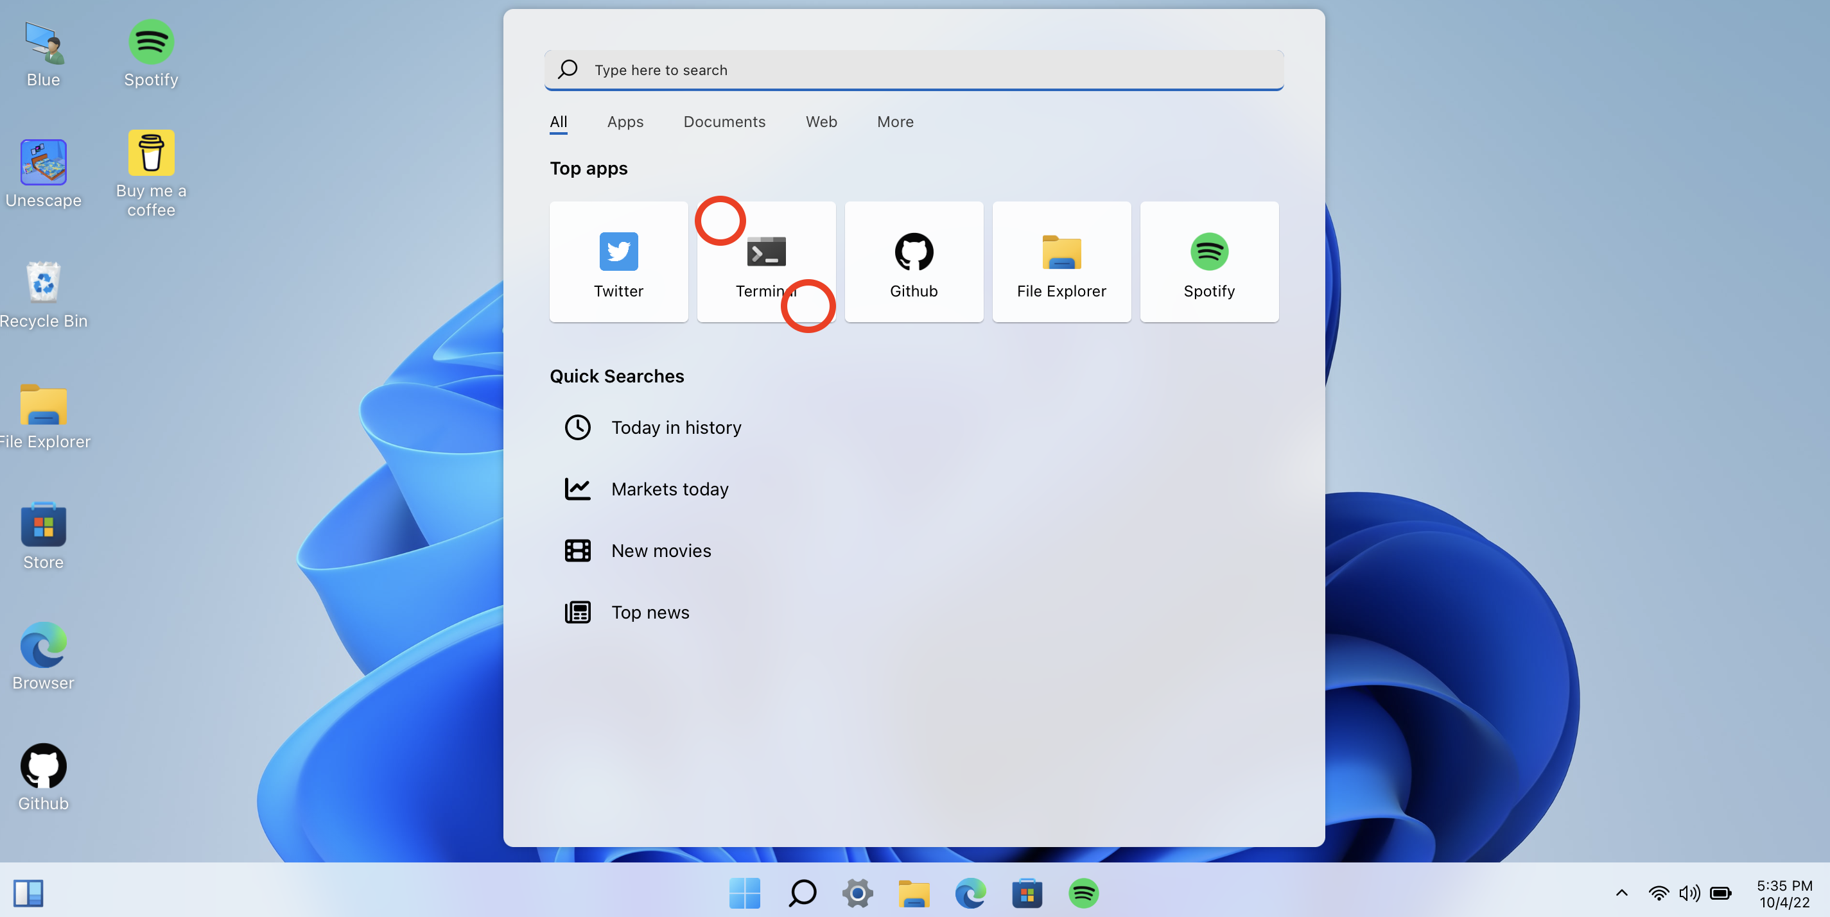Viewport: 1830px width, 917px height.
Task: Launch Terminal from Top apps
Action: pyautogui.click(x=766, y=261)
